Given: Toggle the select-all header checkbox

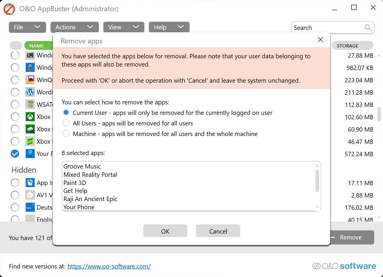Looking at the screenshot, I should point(16,45).
